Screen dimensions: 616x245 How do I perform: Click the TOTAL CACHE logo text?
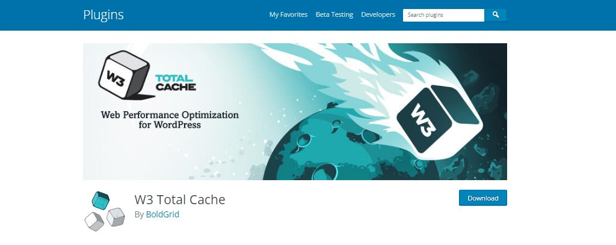click(x=176, y=82)
